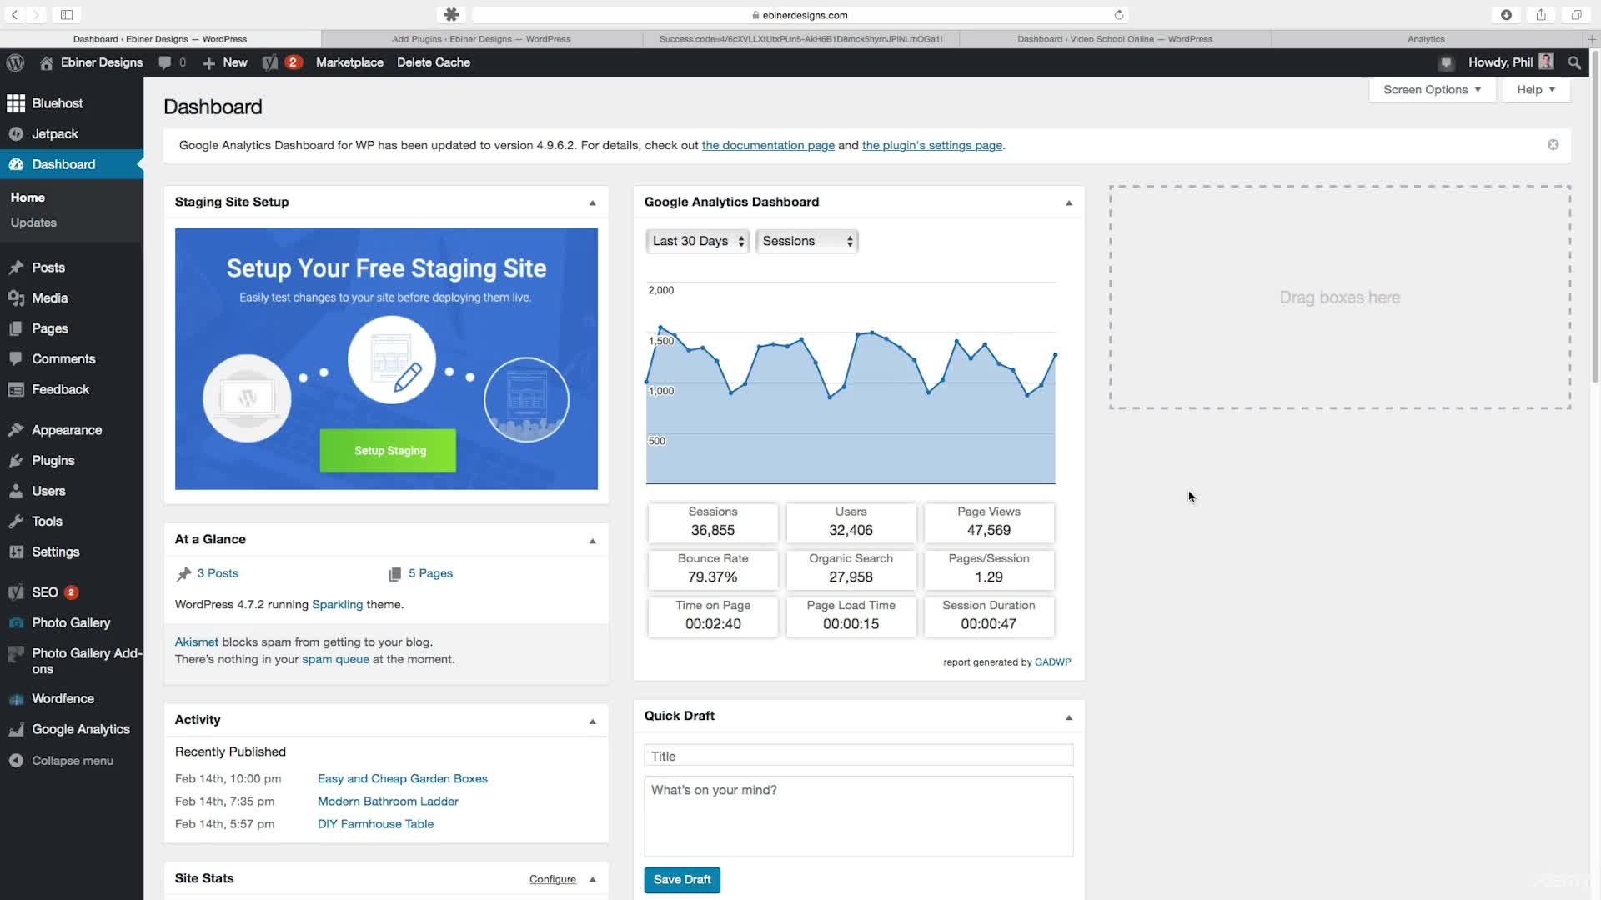
Task: Open comments bubble in admin bar
Action: click(x=165, y=62)
